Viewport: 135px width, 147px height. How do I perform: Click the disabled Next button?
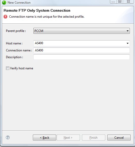pyautogui.click(x=68, y=138)
